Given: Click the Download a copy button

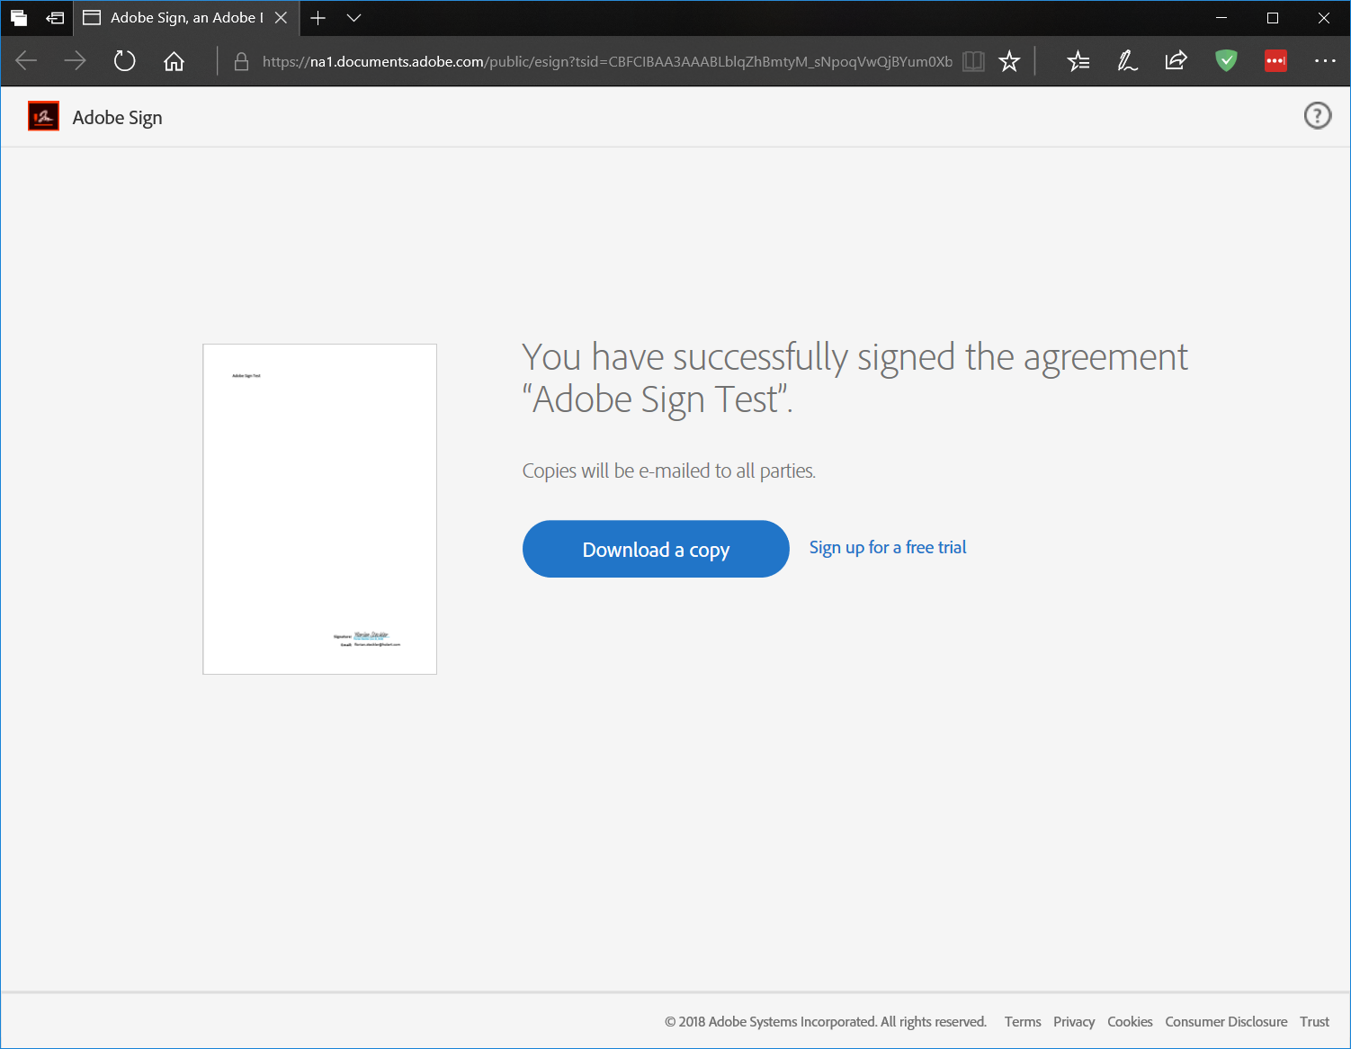Looking at the screenshot, I should pyautogui.click(x=656, y=549).
